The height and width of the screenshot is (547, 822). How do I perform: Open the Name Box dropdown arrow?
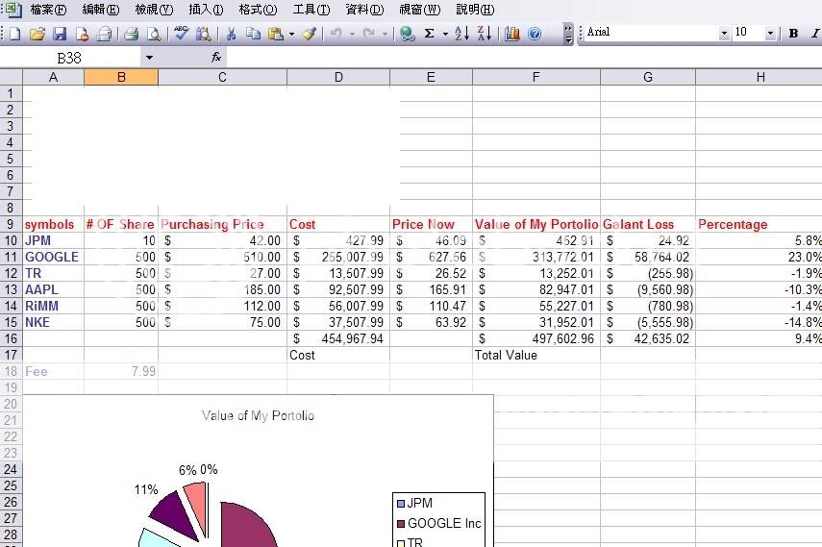149,58
